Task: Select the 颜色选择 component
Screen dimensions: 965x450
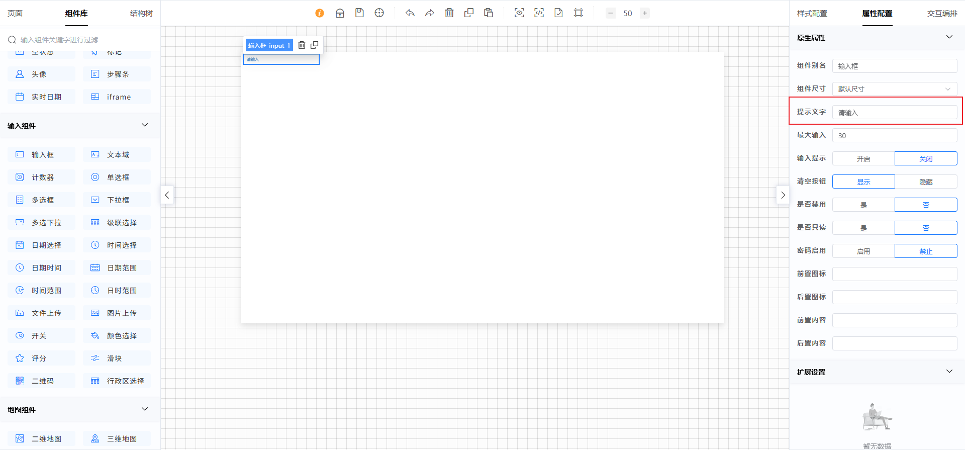Action: pyautogui.click(x=121, y=336)
